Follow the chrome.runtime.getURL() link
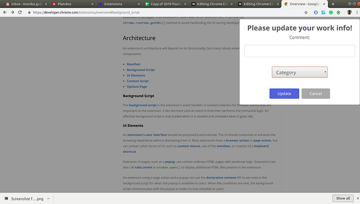Screen dimensions: 360x204 [144, 23]
